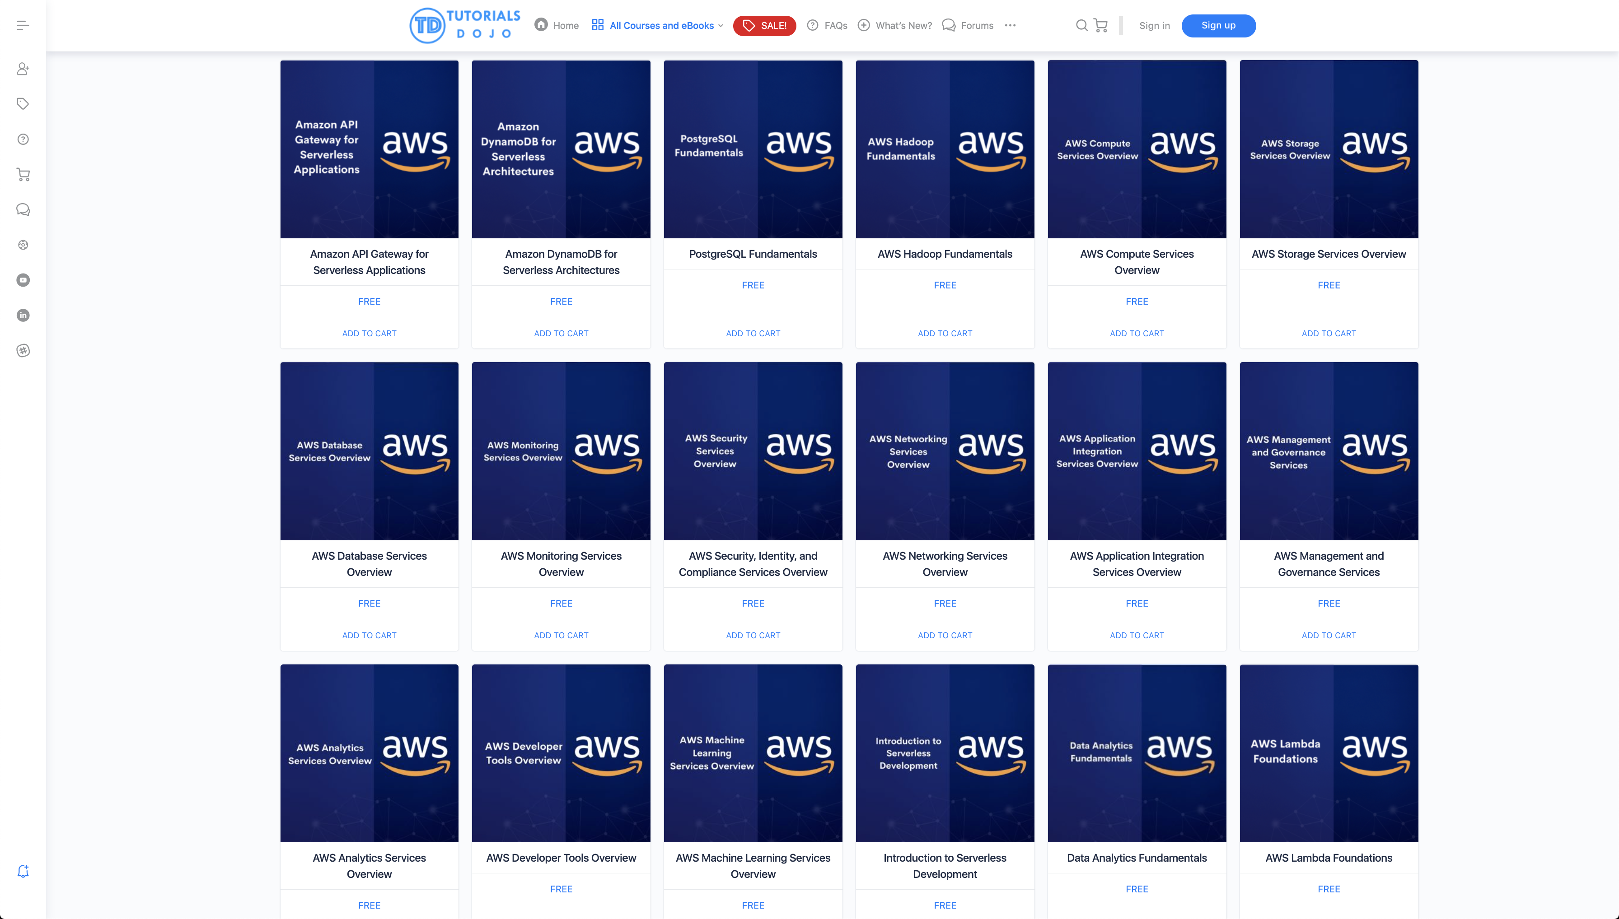Click the LinkedIn icon in sidebar
1619x919 pixels.
23,315
